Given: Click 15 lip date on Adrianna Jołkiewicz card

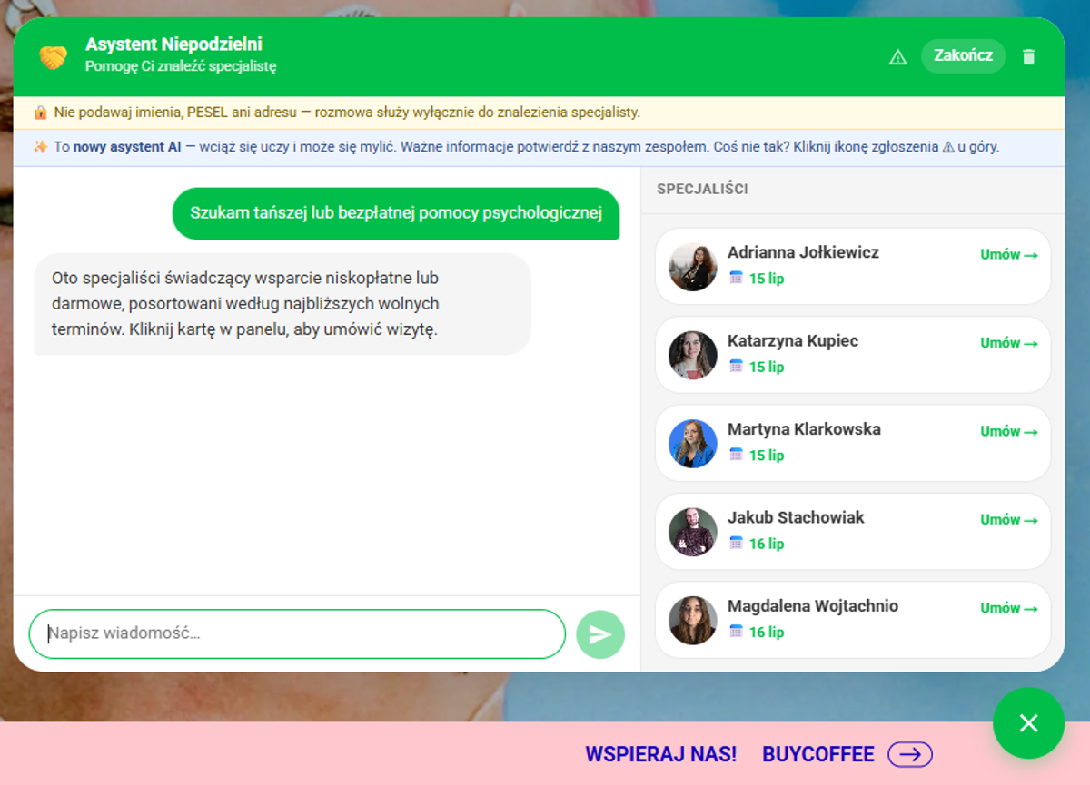Looking at the screenshot, I should (767, 279).
